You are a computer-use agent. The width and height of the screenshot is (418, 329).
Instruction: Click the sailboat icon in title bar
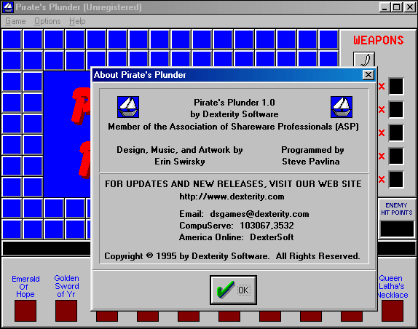[8, 7]
